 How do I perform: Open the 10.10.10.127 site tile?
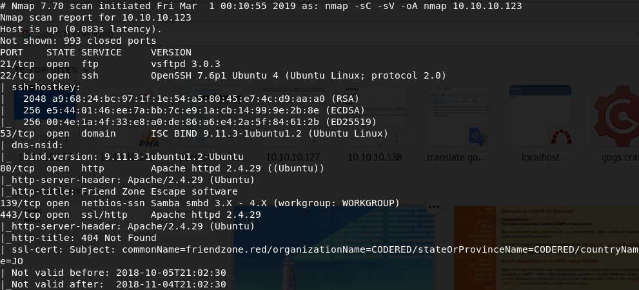[x=292, y=157]
